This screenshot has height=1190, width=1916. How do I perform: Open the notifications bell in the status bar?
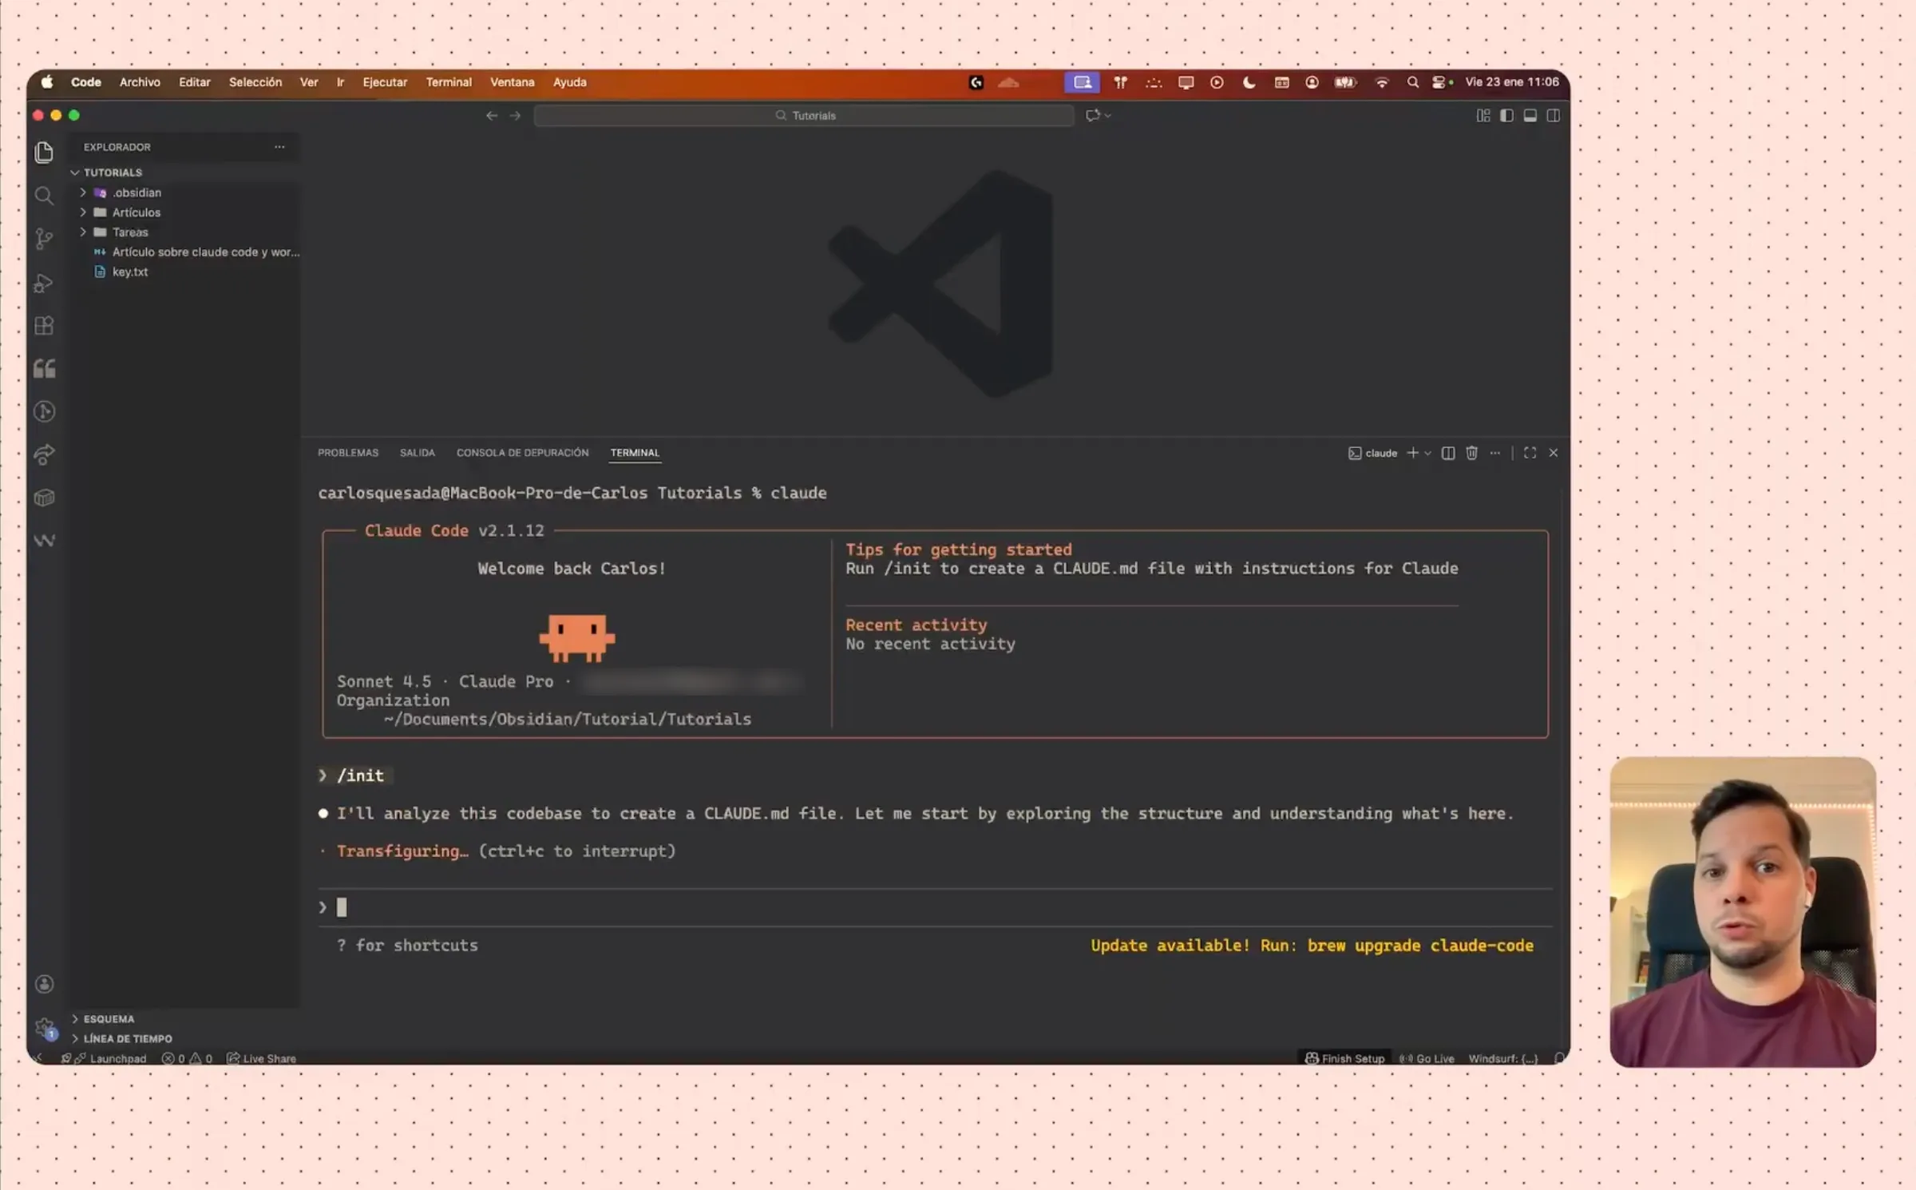1558,1058
